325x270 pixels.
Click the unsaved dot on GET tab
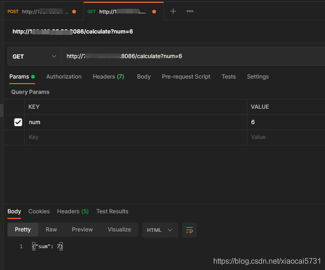(x=154, y=12)
